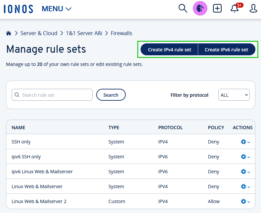Focus the Search rule set input field

[x=52, y=95]
